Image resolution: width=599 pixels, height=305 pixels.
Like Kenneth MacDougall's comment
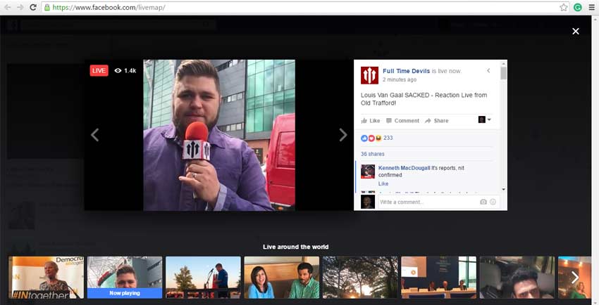coord(383,183)
